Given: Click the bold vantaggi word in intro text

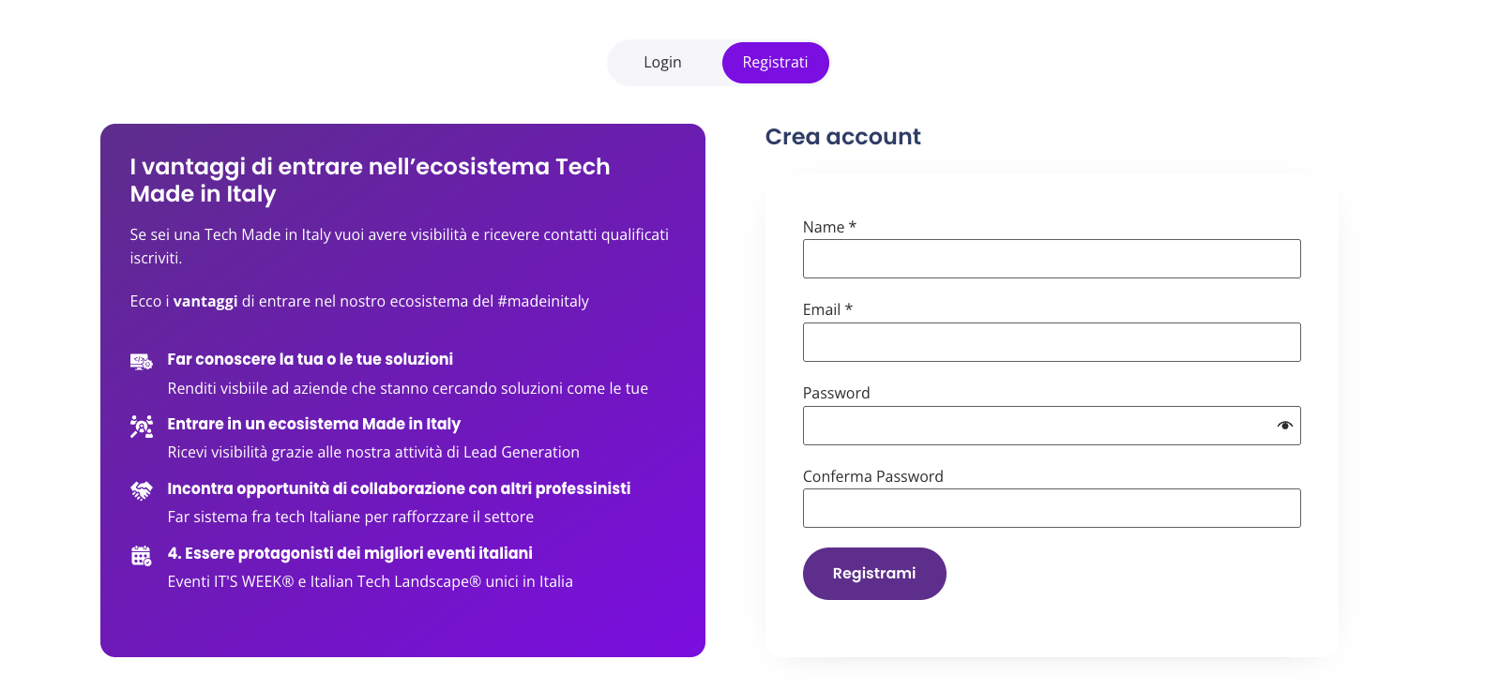Looking at the screenshot, I should pos(205,302).
